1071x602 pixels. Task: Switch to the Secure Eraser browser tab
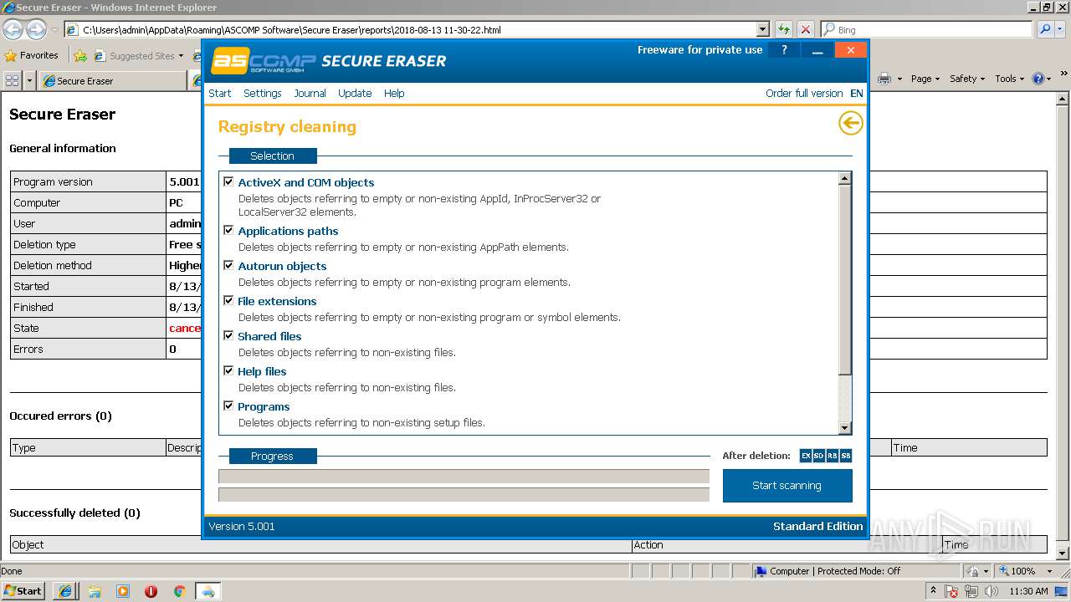click(x=113, y=81)
